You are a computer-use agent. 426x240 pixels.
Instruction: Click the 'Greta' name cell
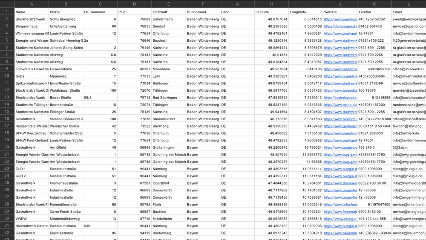click(x=32, y=76)
